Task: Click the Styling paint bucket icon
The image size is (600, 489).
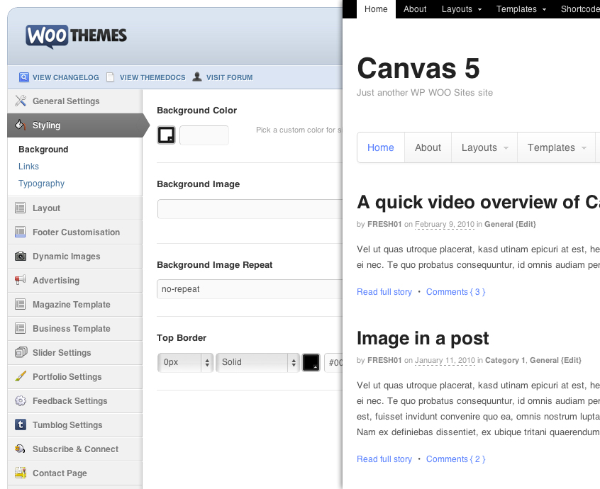Action: pos(21,125)
